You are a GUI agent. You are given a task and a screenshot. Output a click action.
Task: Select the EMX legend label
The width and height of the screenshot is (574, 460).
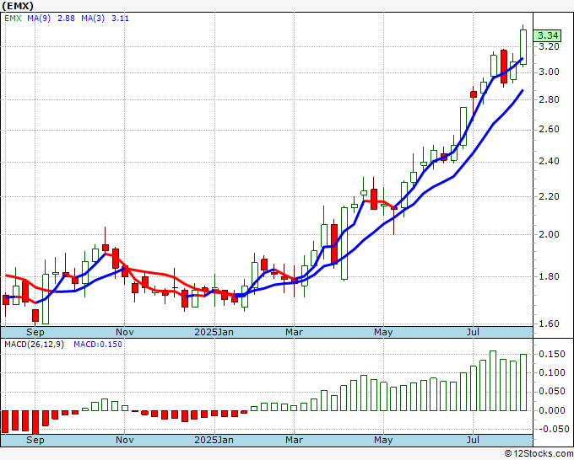click(13, 19)
